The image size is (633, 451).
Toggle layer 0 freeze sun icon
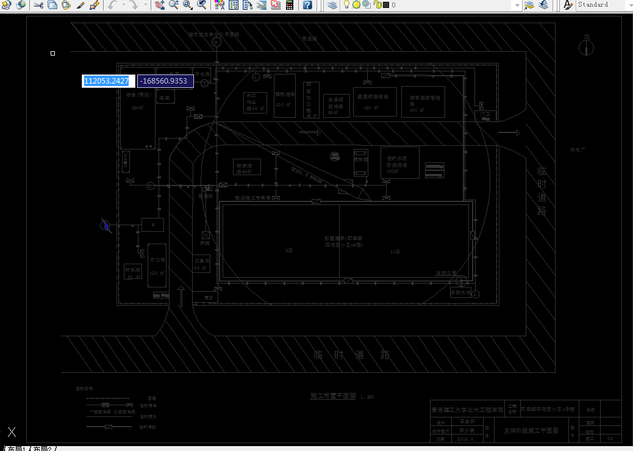click(357, 5)
